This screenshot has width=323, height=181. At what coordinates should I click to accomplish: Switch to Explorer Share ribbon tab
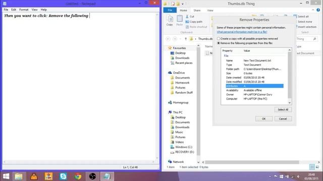click(197, 10)
